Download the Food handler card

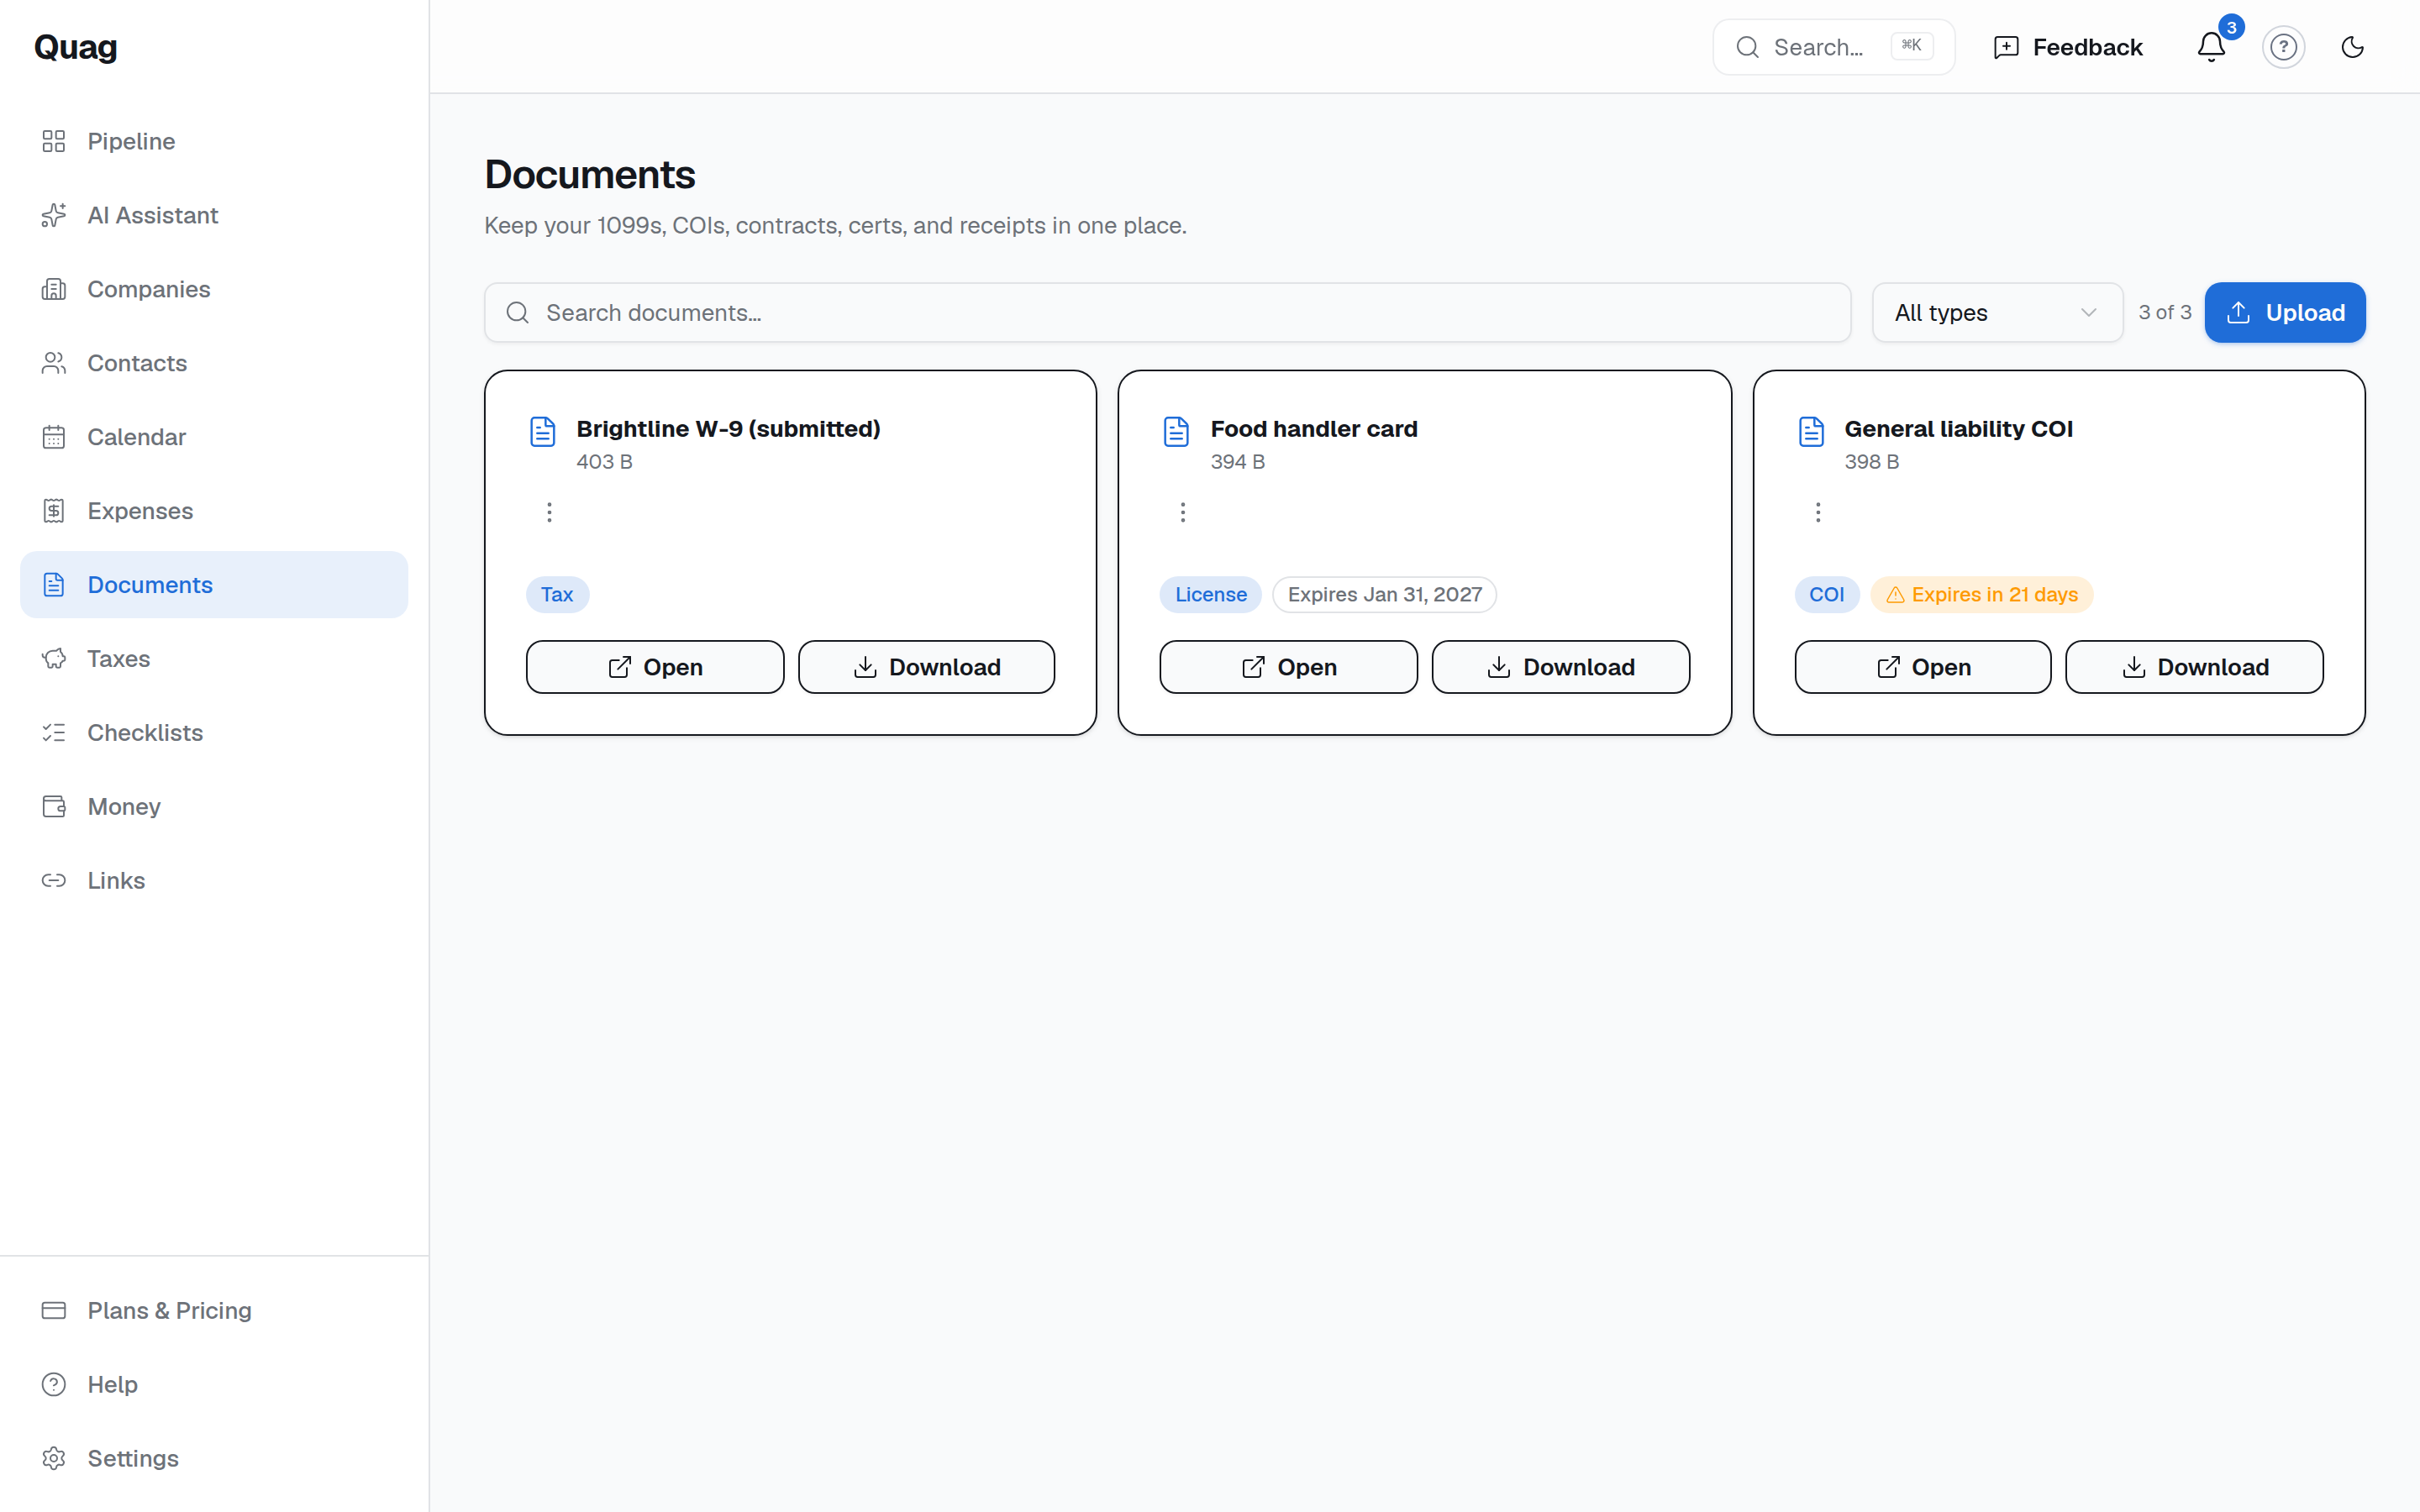[1561, 667]
